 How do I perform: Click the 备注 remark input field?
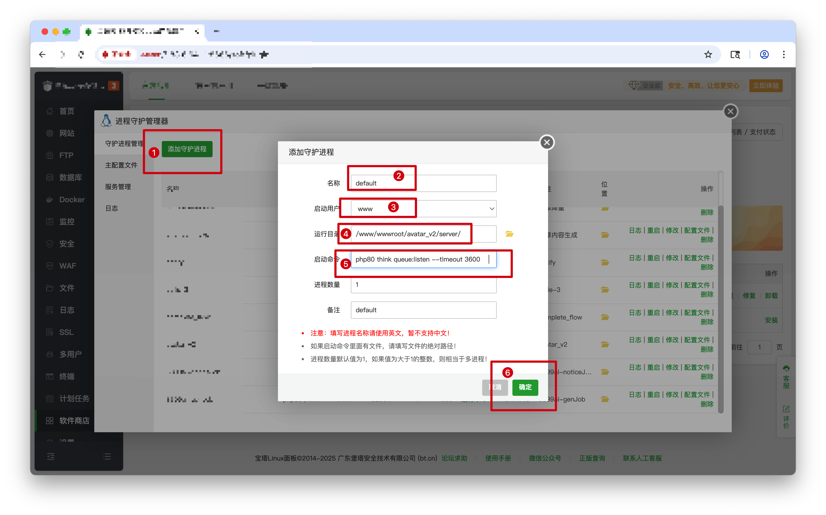(423, 310)
